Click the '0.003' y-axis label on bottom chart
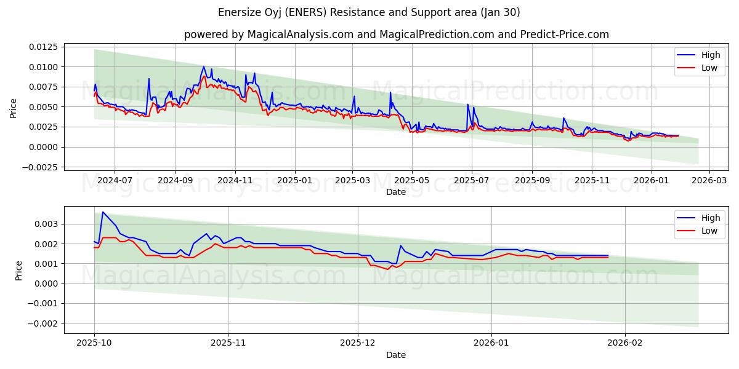The height and width of the screenshot is (369, 739). pos(47,224)
